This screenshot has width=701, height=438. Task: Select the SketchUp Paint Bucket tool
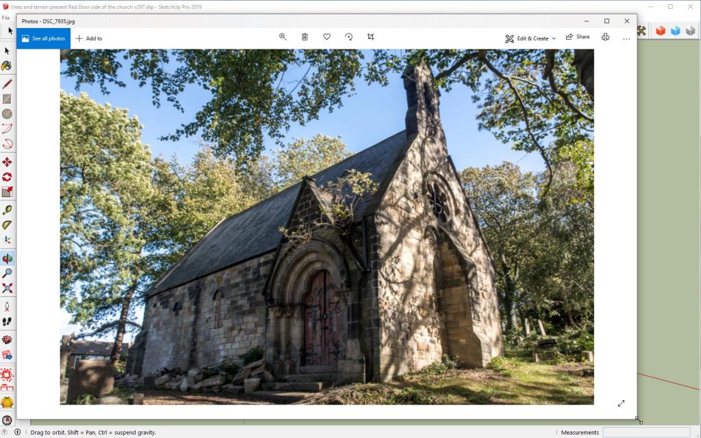(x=7, y=66)
